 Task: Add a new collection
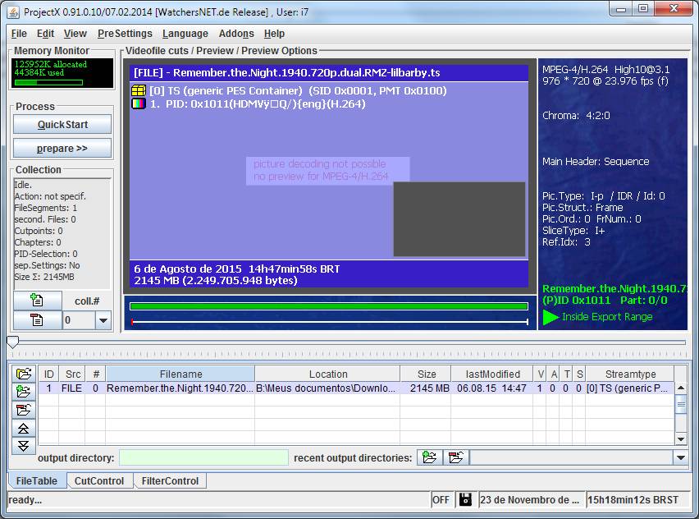(x=38, y=301)
